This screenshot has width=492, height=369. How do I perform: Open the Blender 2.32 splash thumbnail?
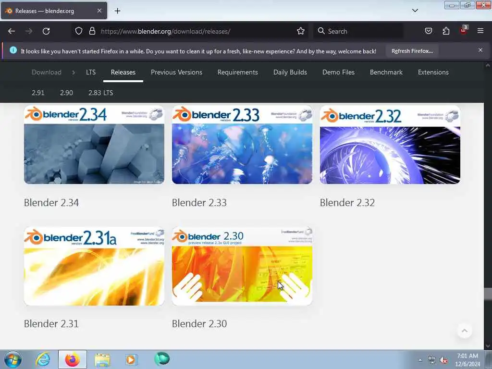[390, 145]
